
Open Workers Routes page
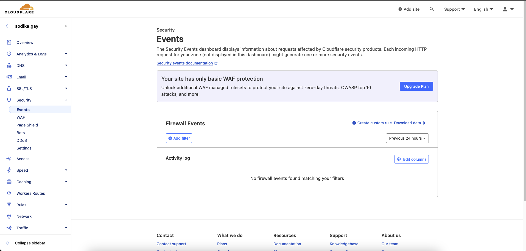tap(31, 193)
